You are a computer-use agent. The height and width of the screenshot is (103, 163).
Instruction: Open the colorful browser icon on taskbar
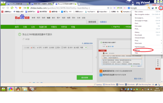tap(11, 89)
